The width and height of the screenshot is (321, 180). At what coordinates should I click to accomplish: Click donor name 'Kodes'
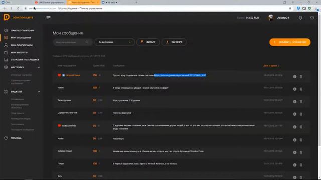pyautogui.click(x=60, y=139)
